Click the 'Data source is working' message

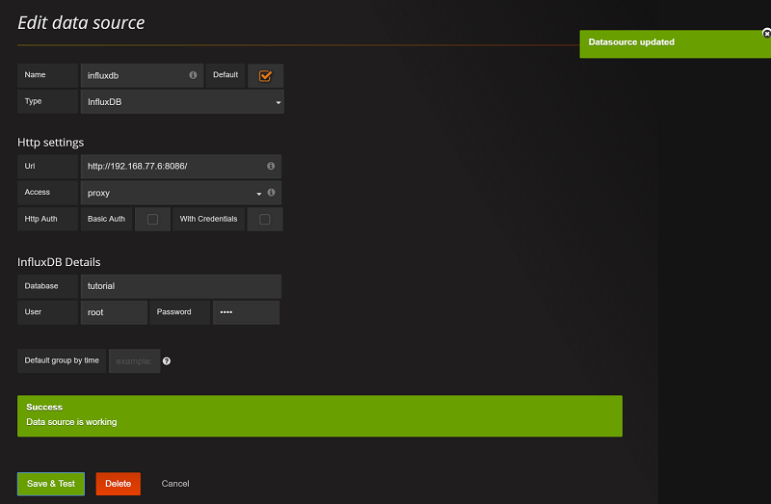71,422
